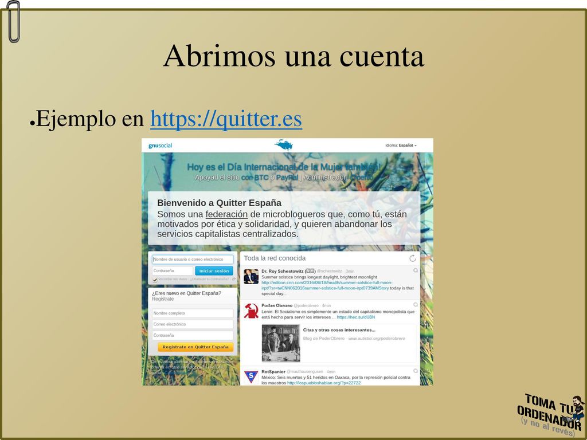Click the @poderobrero handle
587x440 pixels.
306,306
